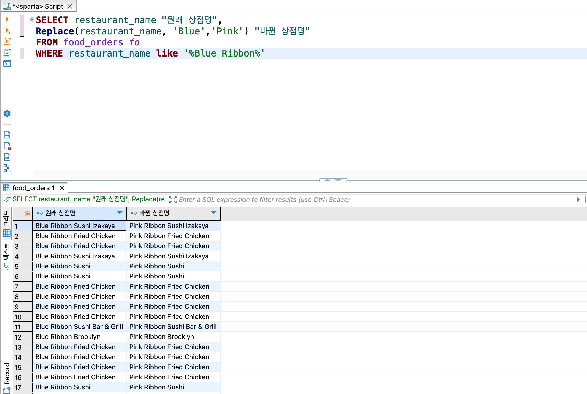Viewport: 587px width, 394px height.
Task: Collapse the SELECT statement fold marker
Action: pos(32,19)
